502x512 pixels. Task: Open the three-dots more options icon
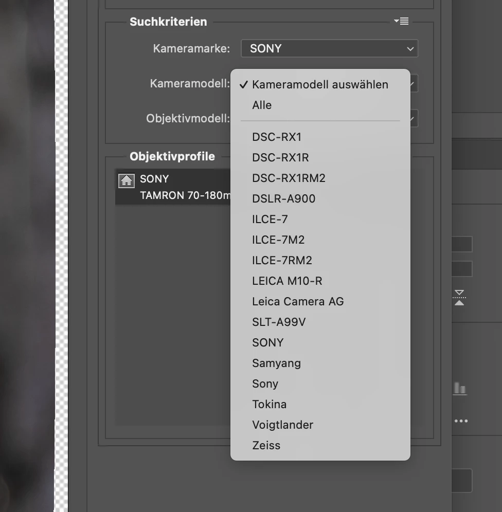(461, 421)
